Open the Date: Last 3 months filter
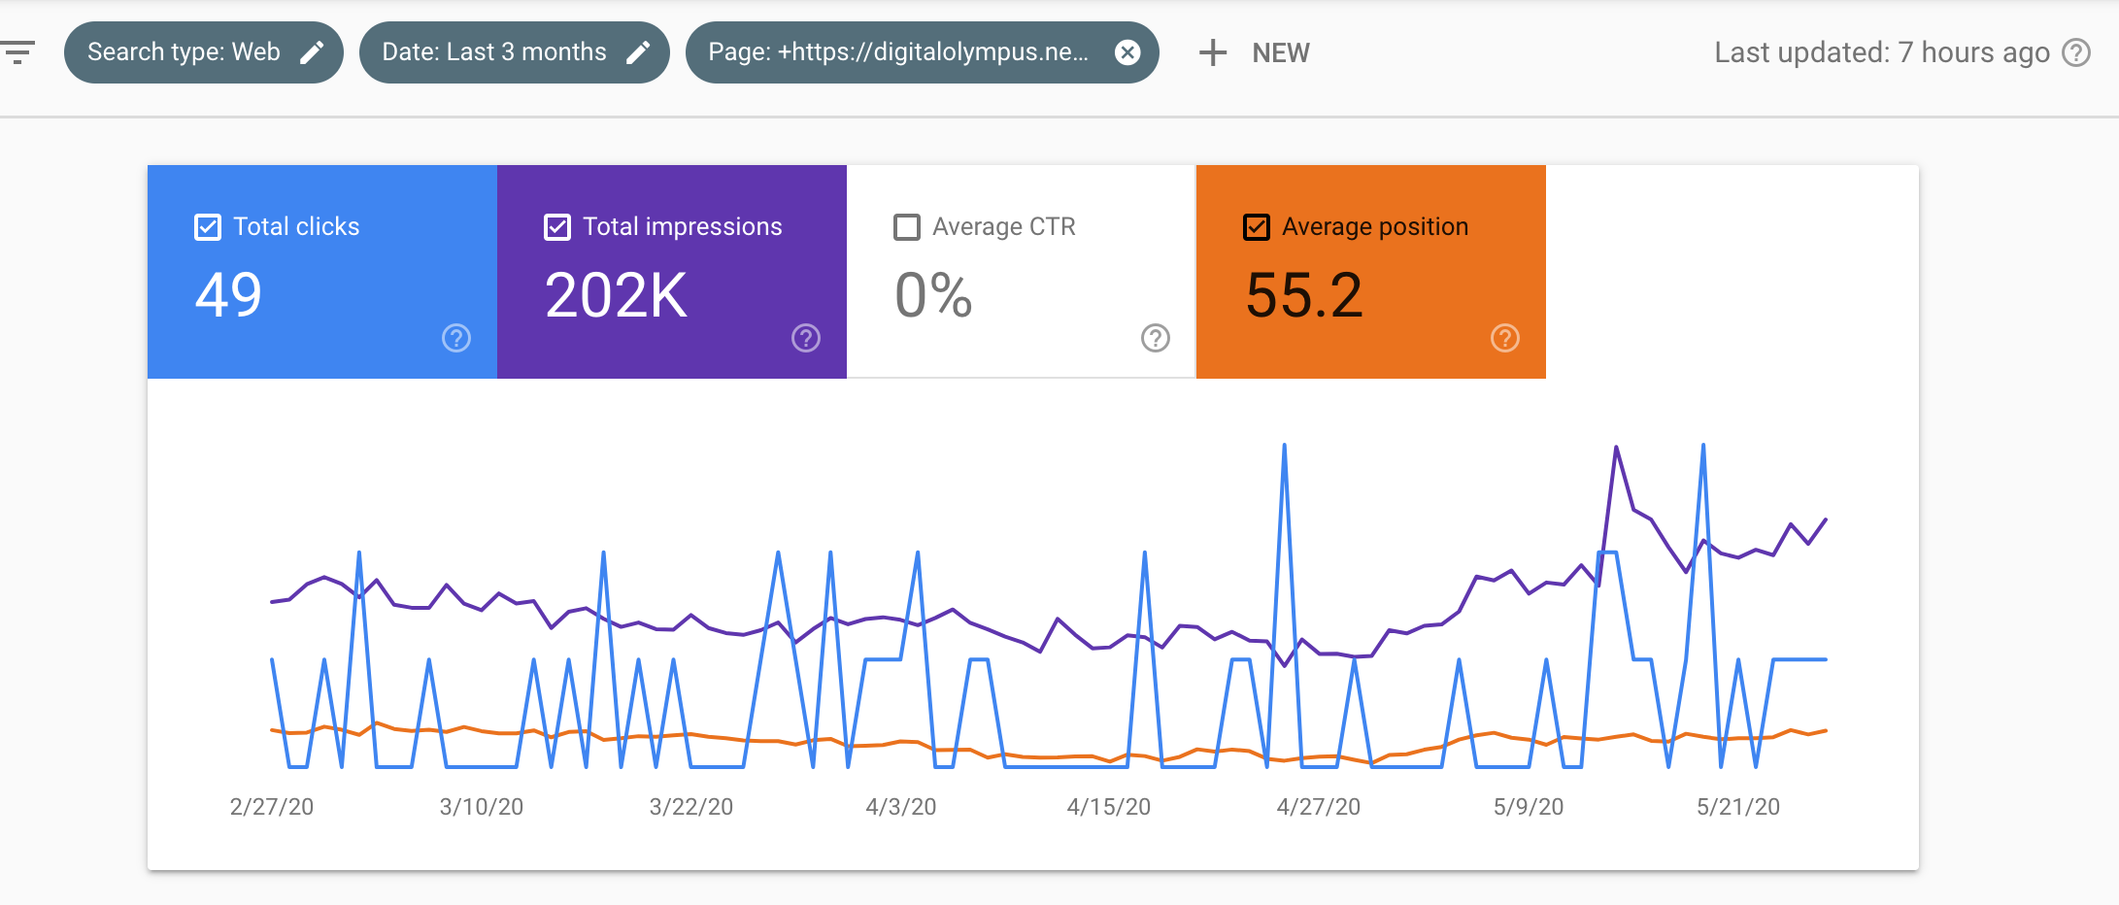2119x905 pixels. pos(515,52)
